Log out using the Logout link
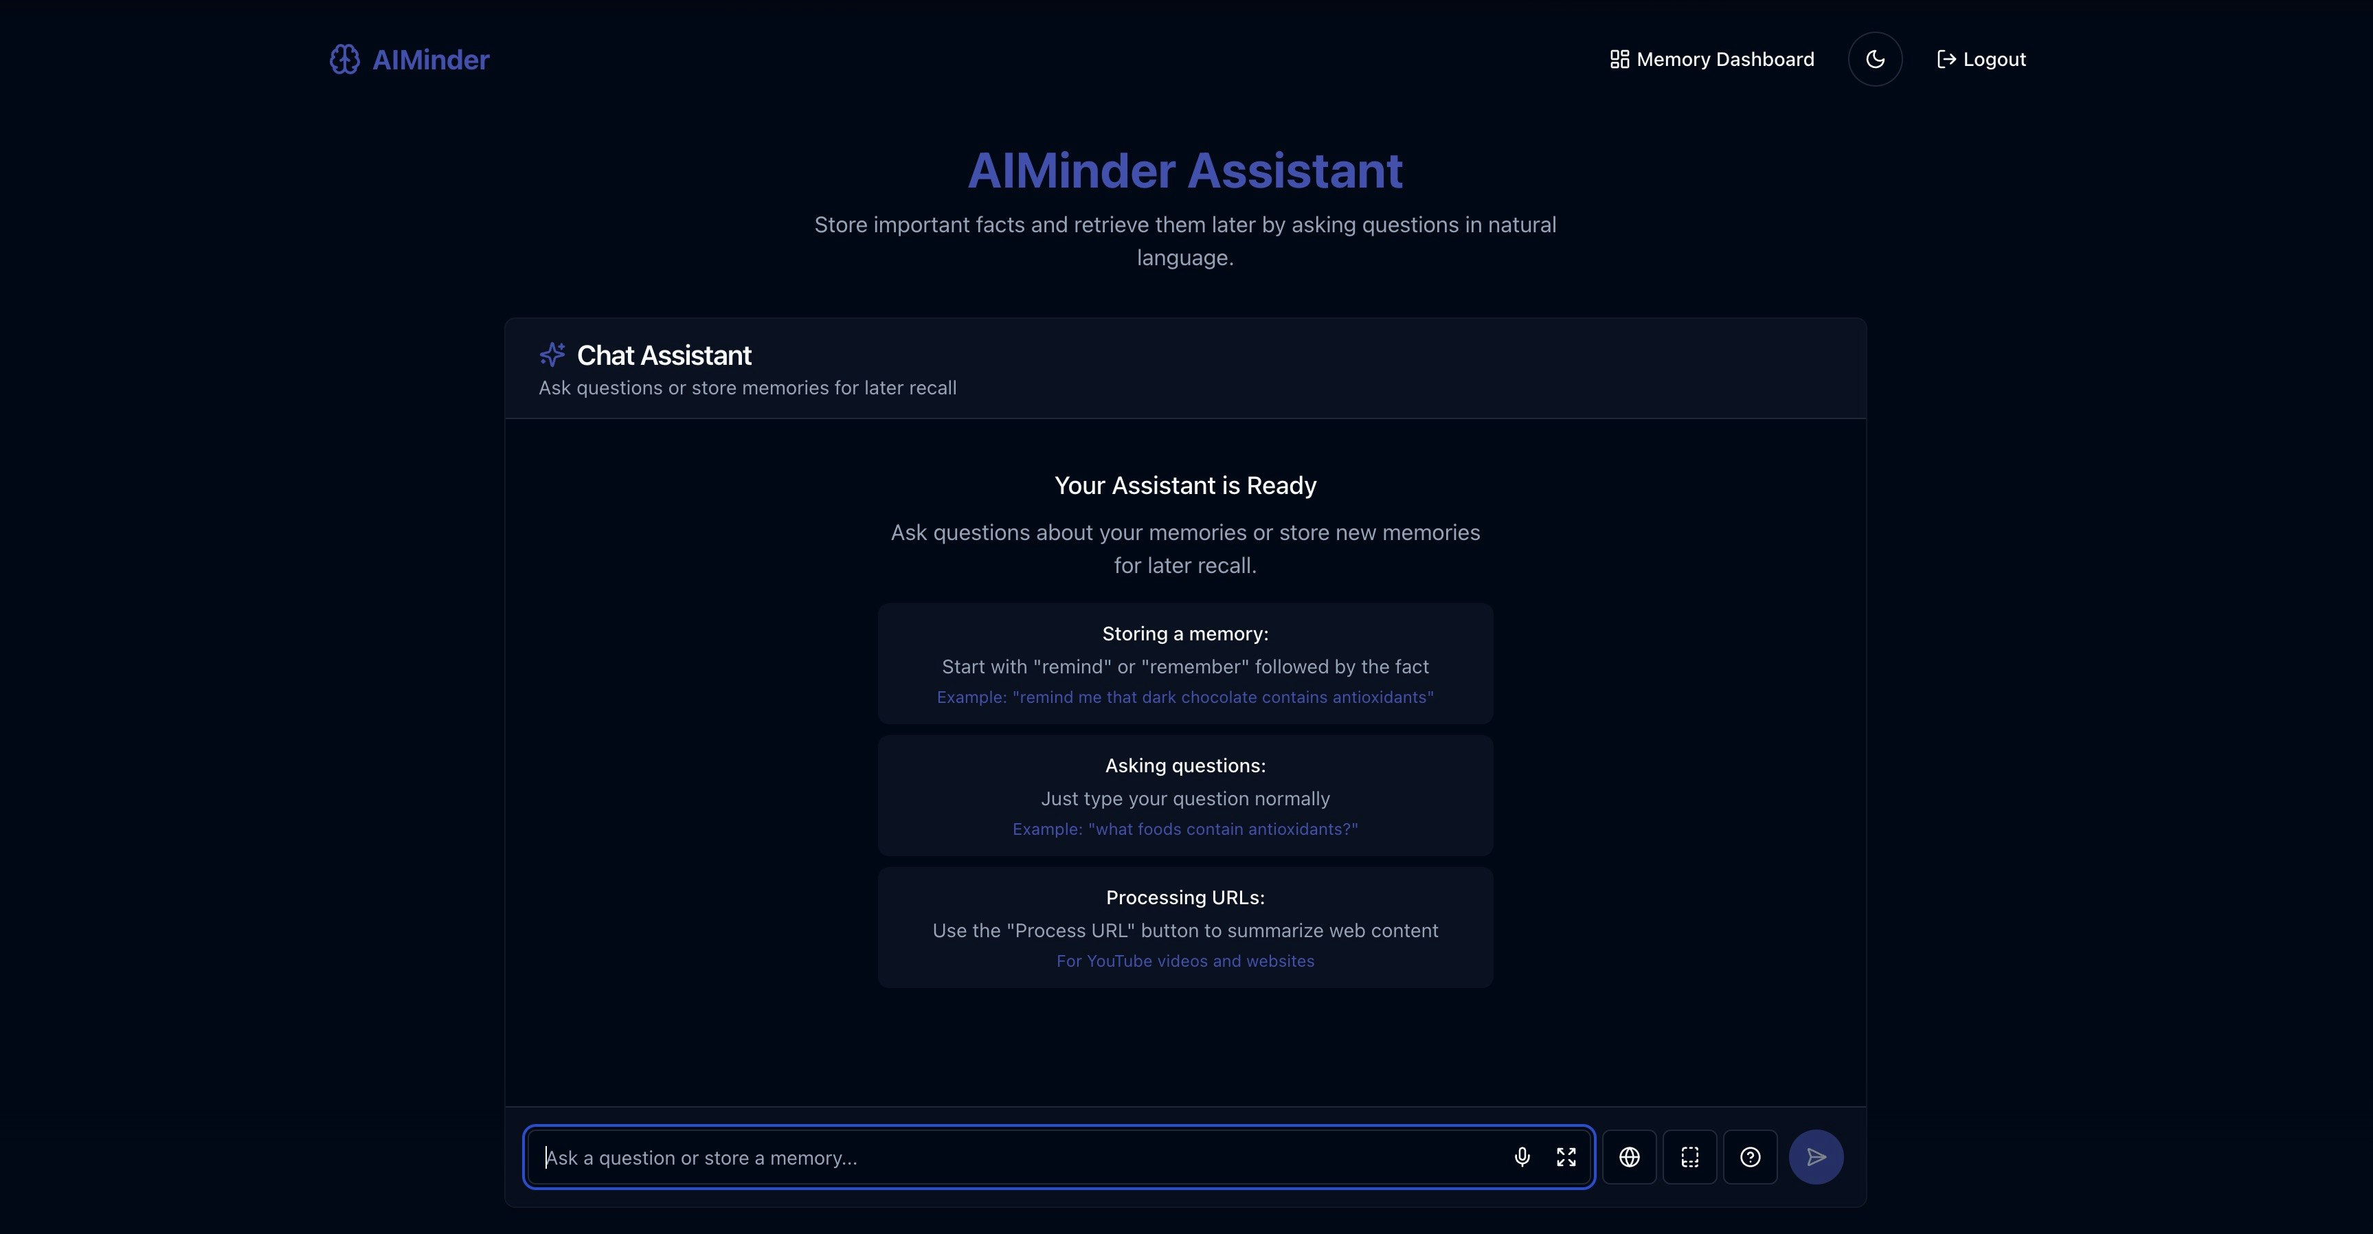2373x1234 pixels. coord(1994,60)
